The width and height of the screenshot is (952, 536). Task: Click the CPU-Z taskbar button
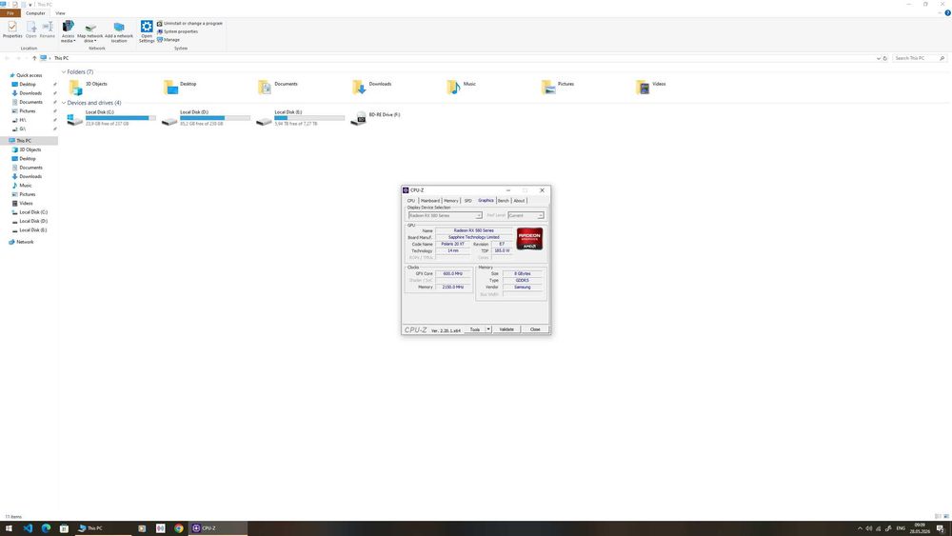click(x=218, y=528)
